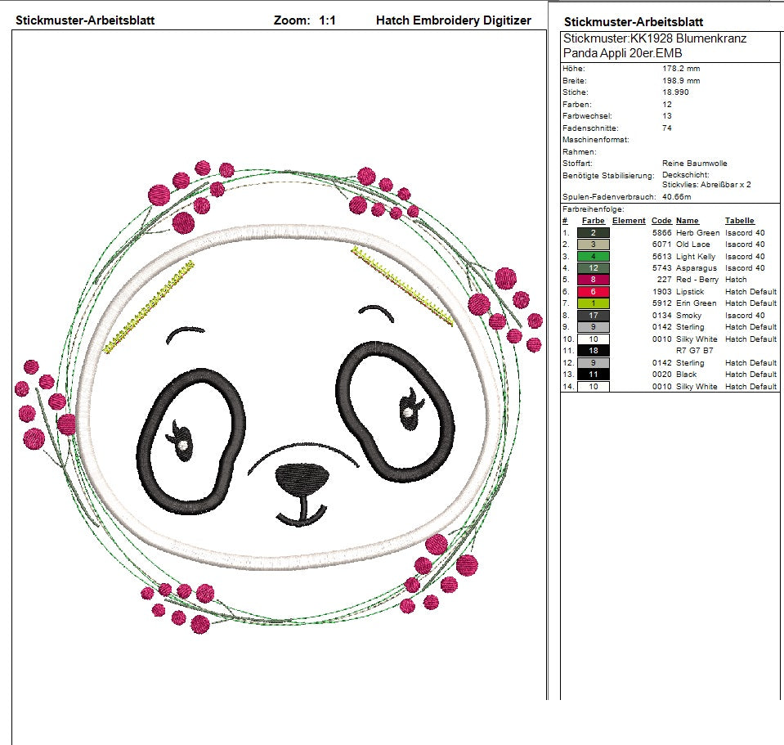Choose the Silky White swatch in row 10
This screenshot has height=745, width=784.
(593, 339)
